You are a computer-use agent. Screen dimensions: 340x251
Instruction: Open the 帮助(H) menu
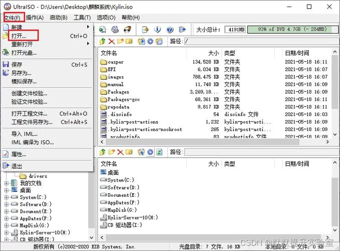pos(130,18)
